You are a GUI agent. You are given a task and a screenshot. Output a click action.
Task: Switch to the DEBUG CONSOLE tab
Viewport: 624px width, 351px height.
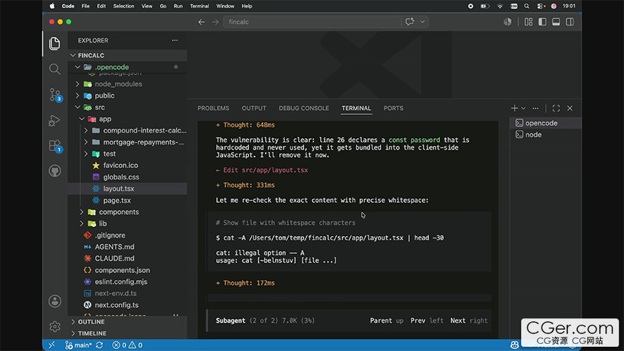click(303, 108)
